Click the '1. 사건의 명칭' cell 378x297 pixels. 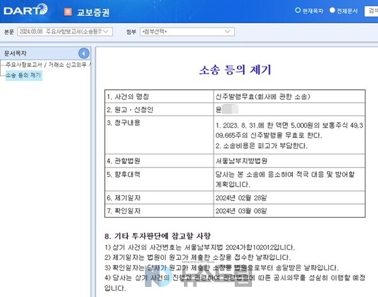159,97
